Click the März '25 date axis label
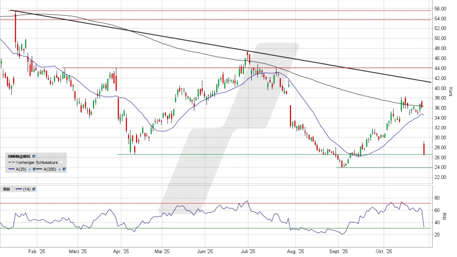The width and height of the screenshot is (457, 257). [78, 251]
